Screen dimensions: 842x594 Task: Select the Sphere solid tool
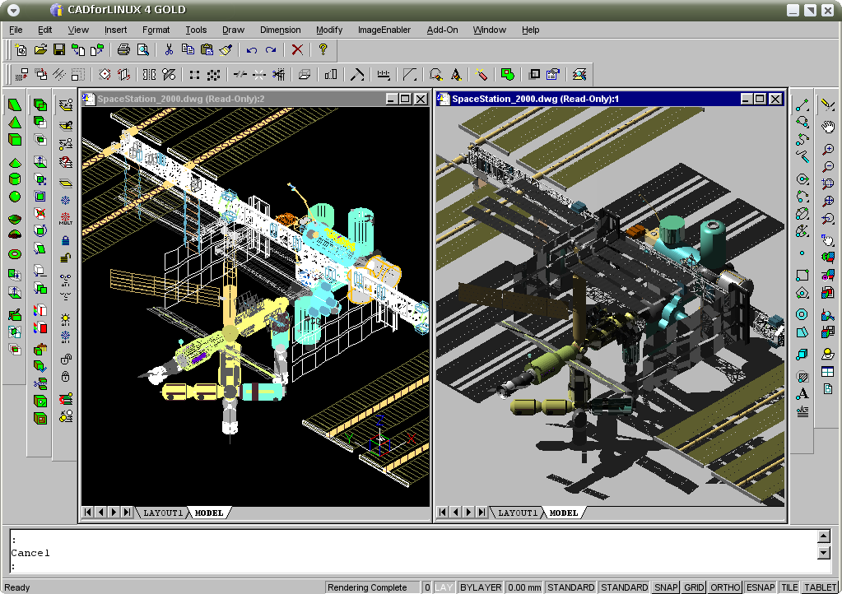coord(15,197)
